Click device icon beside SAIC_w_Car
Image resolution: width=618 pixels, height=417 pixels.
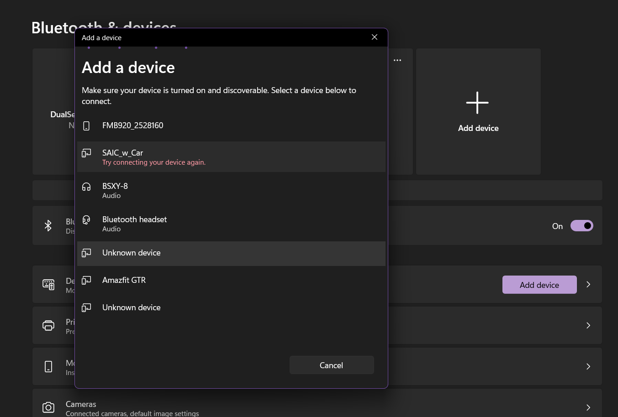pyautogui.click(x=86, y=153)
